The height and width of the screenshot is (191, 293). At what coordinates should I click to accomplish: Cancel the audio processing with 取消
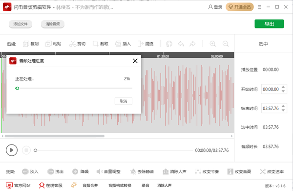pos(124,101)
